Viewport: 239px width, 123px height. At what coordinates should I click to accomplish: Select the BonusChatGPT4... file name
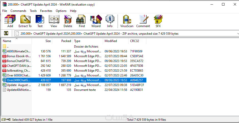pyautogui.click(x=19, y=61)
